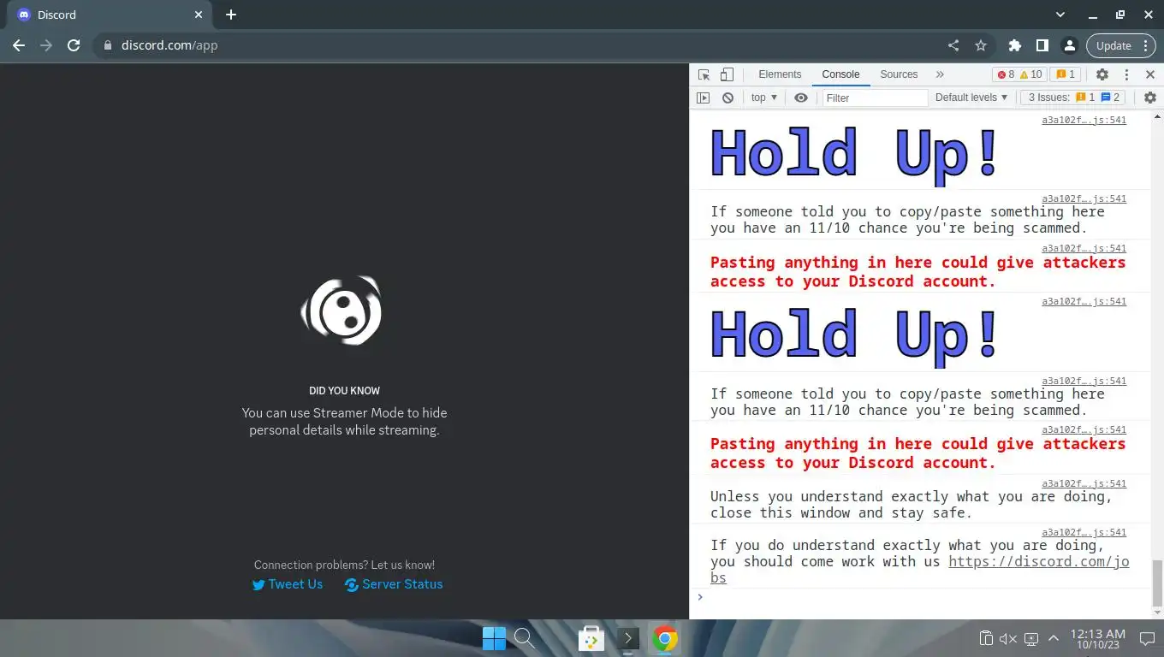Open the Sources tab

tap(899, 74)
